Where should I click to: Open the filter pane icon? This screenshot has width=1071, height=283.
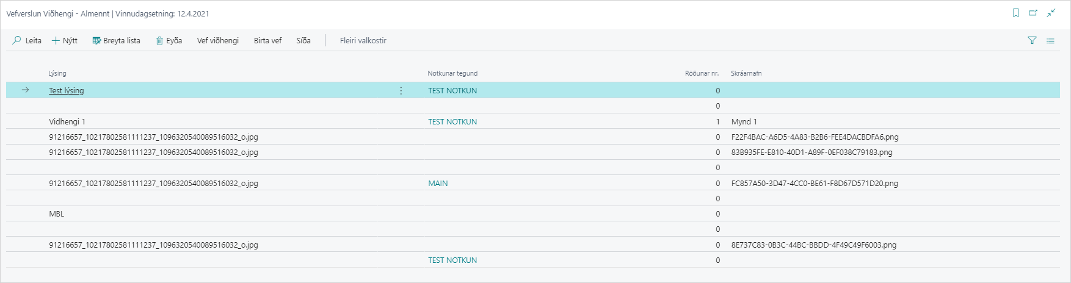click(x=1032, y=41)
